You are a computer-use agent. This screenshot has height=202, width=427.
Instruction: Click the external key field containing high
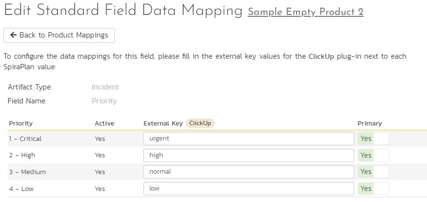click(248, 155)
